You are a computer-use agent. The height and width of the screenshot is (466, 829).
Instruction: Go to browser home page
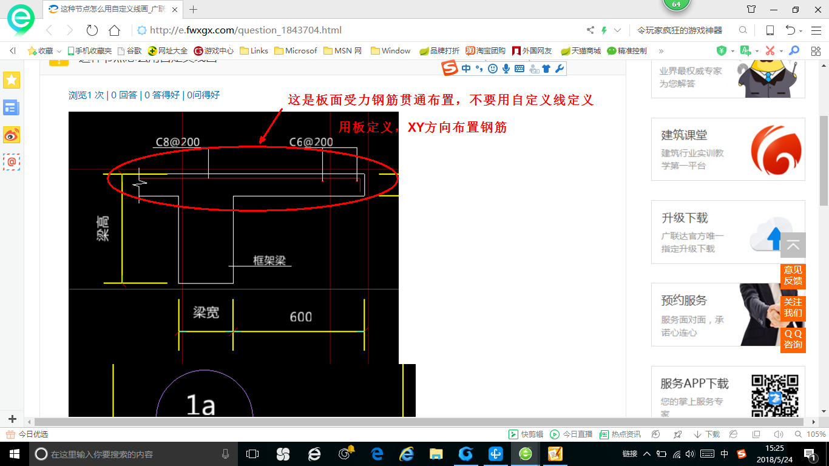coord(114,30)
